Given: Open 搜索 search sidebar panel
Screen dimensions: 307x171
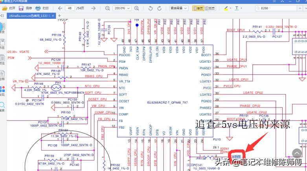Looking at the screenshot, I should tap(2, 107).
